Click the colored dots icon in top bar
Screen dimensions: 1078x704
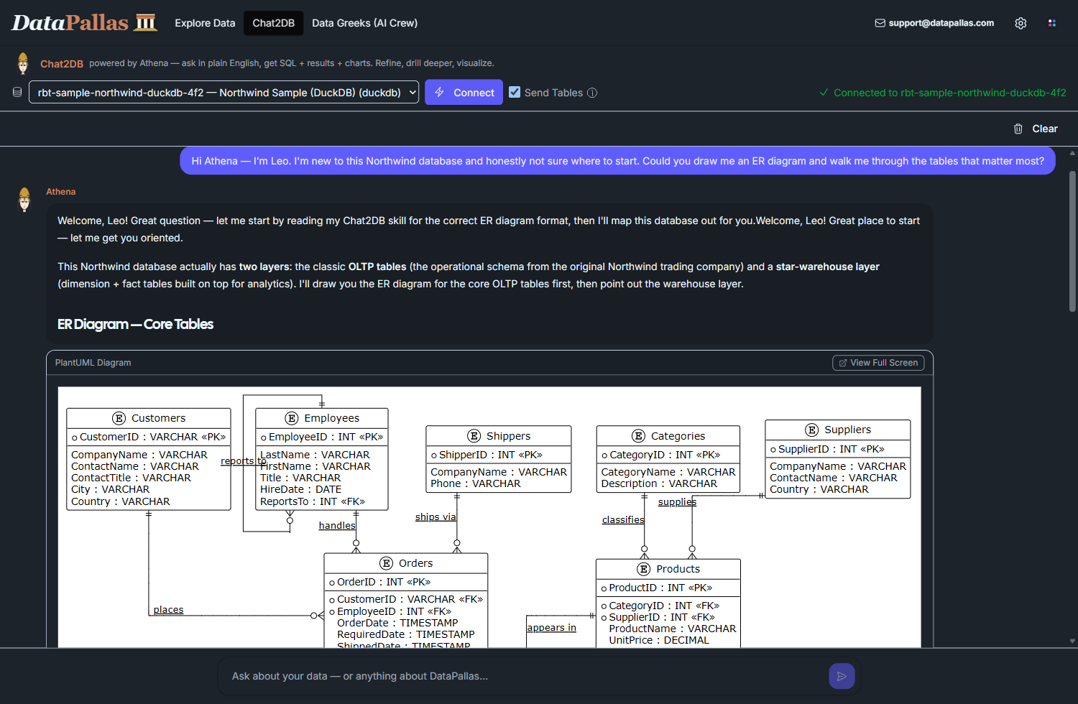click(1052, 23)
